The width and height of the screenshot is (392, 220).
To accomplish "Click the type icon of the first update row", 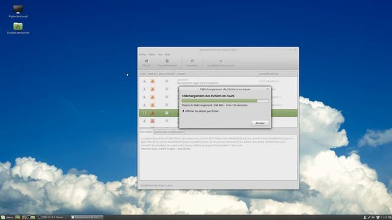I will (x=144, y=81).
